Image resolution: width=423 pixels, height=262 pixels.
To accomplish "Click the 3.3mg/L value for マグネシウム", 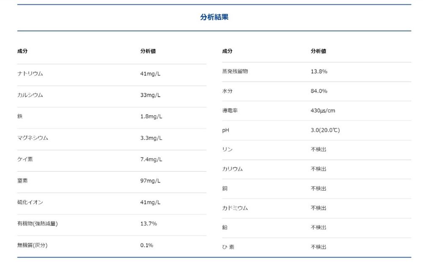I will [x=151, y=138].
